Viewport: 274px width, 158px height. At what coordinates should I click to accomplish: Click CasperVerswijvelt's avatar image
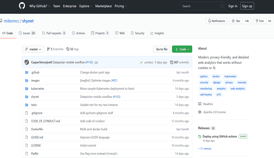click(x=27, y=62)
